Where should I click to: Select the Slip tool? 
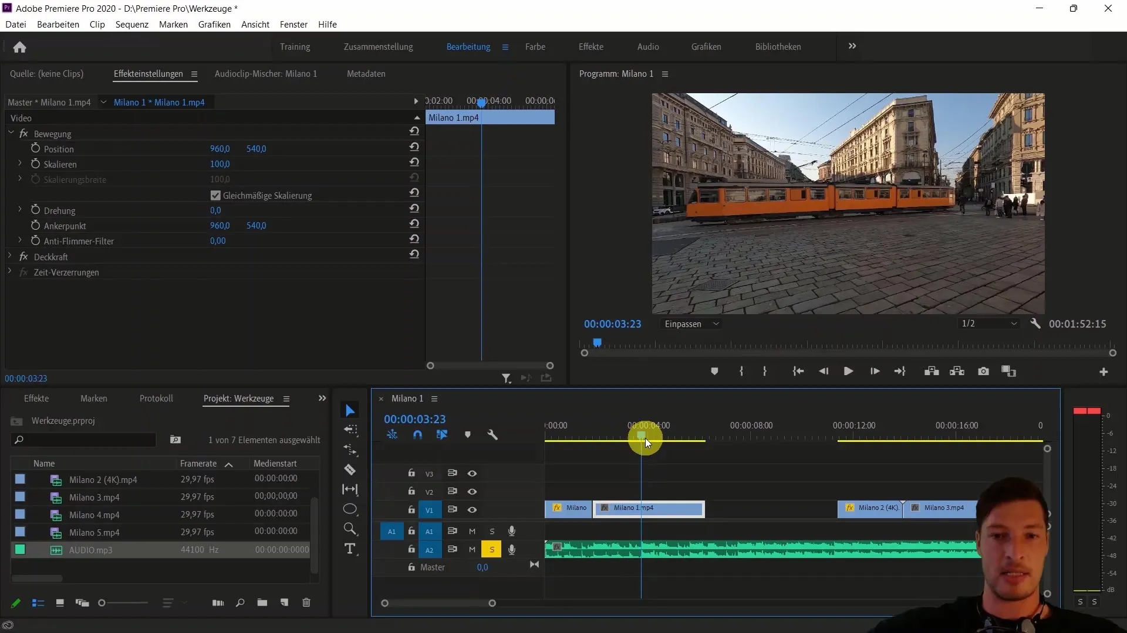(x=350, y=489)
